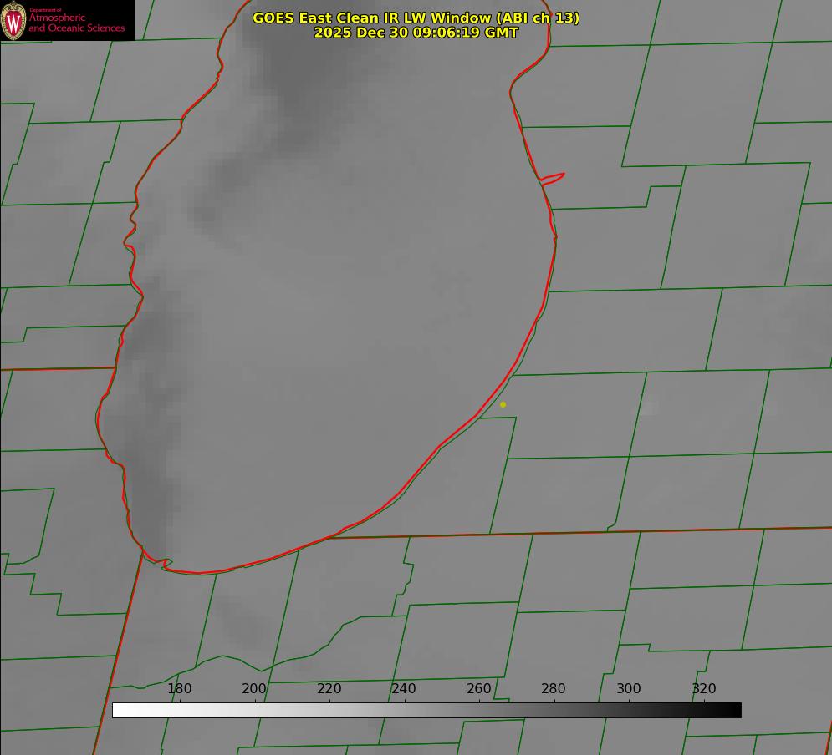Click the colorbar label '300'
This screenshot has width=832, height=755.
click(629, 688)
